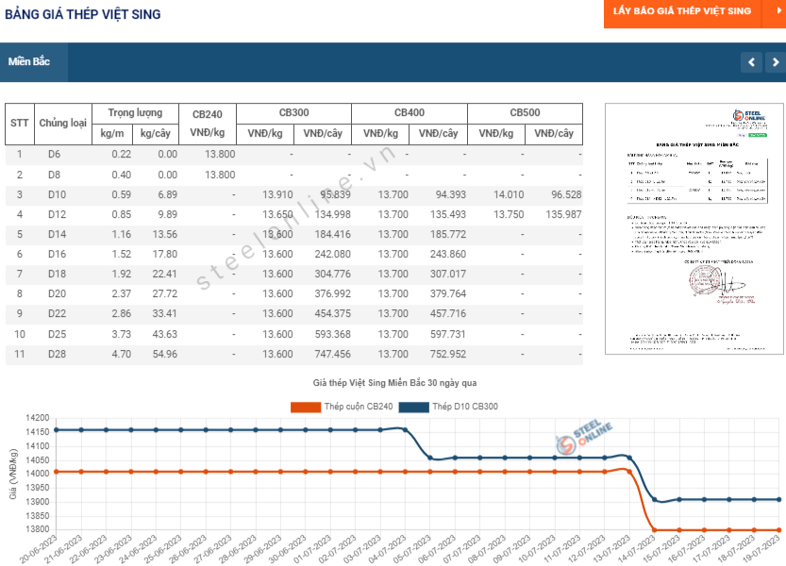Select the D14 row label
Screen dimensions: 786x566
pyautogui.click(x=58, y=235)
